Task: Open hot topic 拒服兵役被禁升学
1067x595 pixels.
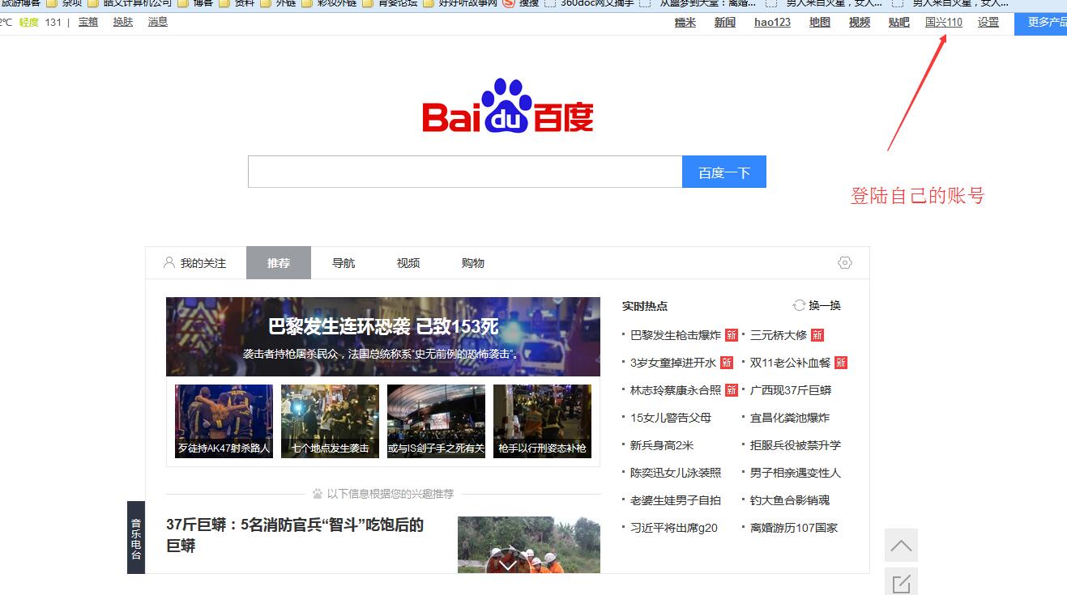Action: click(x=796, y=445)
